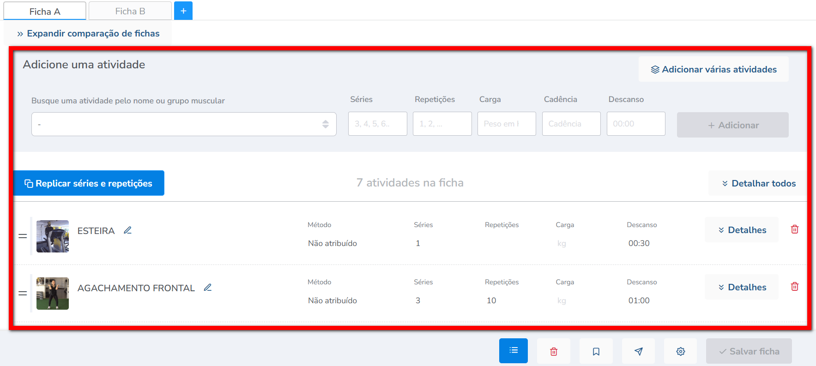The image size is (816, 366).
Task: Expand Detalhes for AGACHAMENTO FRONTAL
Action: pos(742,287)
